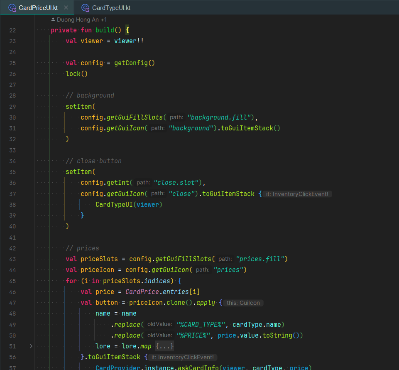Click the CardTypeUI(viewer) call on line 38
The image size is (399, 370).
click(129, 205)
